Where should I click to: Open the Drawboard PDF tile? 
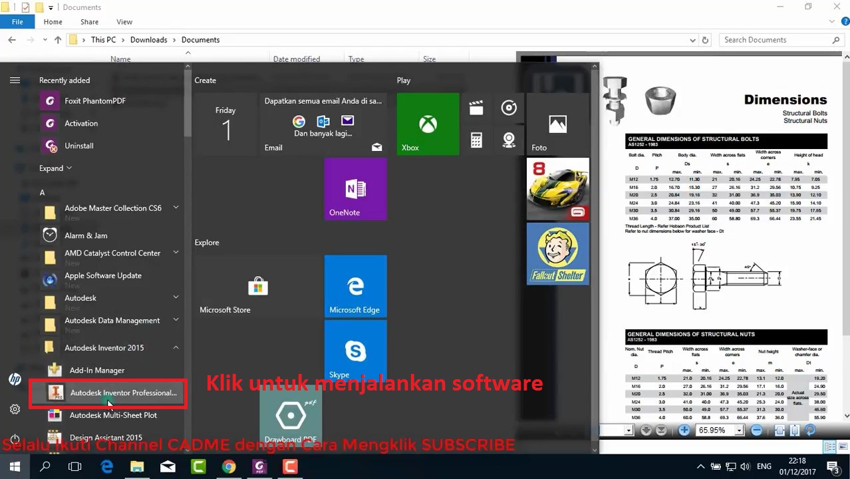click(291, 419)
